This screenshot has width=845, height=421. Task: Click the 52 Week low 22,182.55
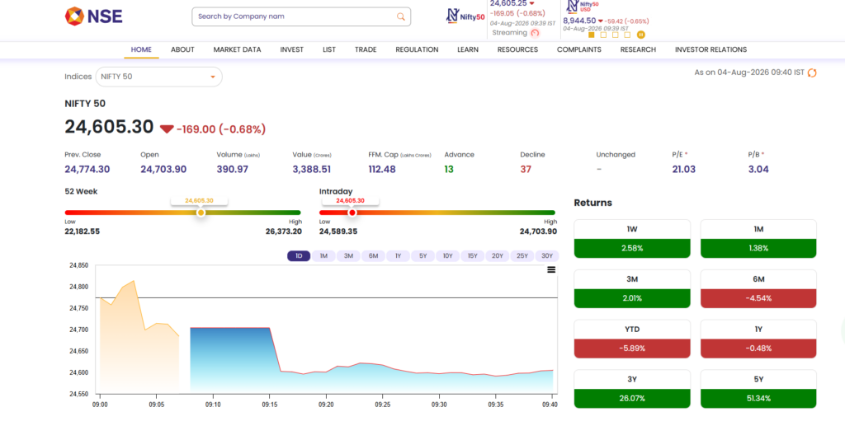pyautogui.click(x=83, y=232)
